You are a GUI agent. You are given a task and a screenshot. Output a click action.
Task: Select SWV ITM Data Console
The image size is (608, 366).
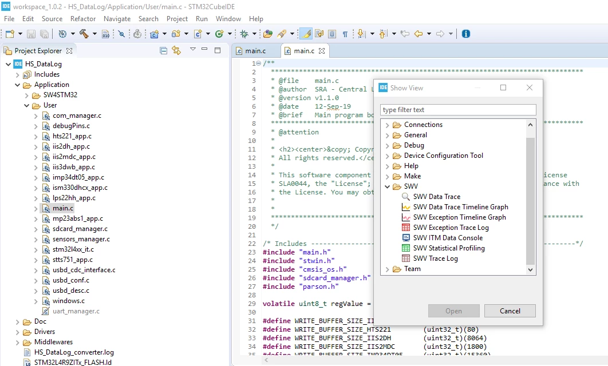pos(448,238)
